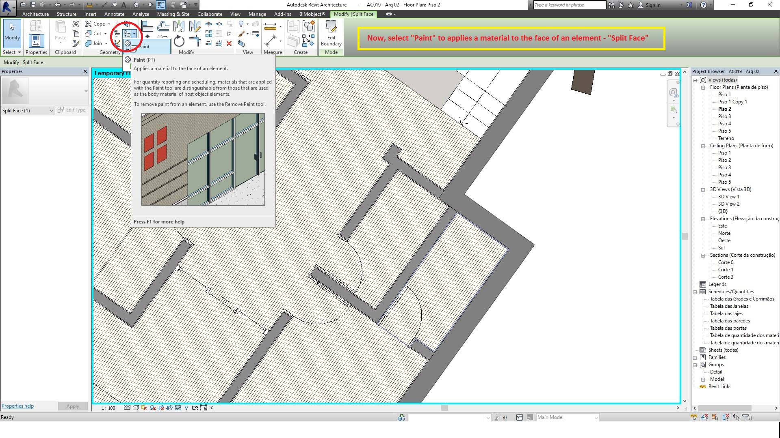Viewport: 780px width, 438px height.
Task: Click the Create Group icon
Action: click(x=309, y=27)
